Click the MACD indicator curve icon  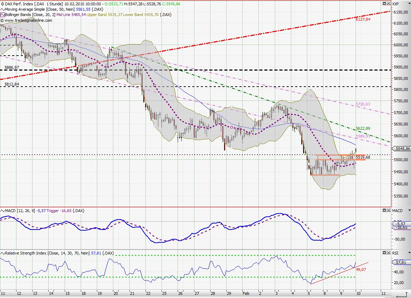click(3, 211)
